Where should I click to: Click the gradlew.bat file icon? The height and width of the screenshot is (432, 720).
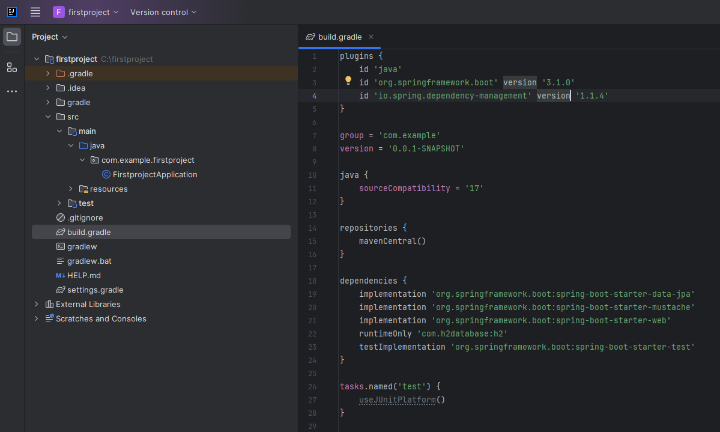[61, 261]
